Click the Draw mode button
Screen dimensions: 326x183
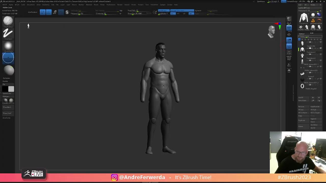[49, 12]
